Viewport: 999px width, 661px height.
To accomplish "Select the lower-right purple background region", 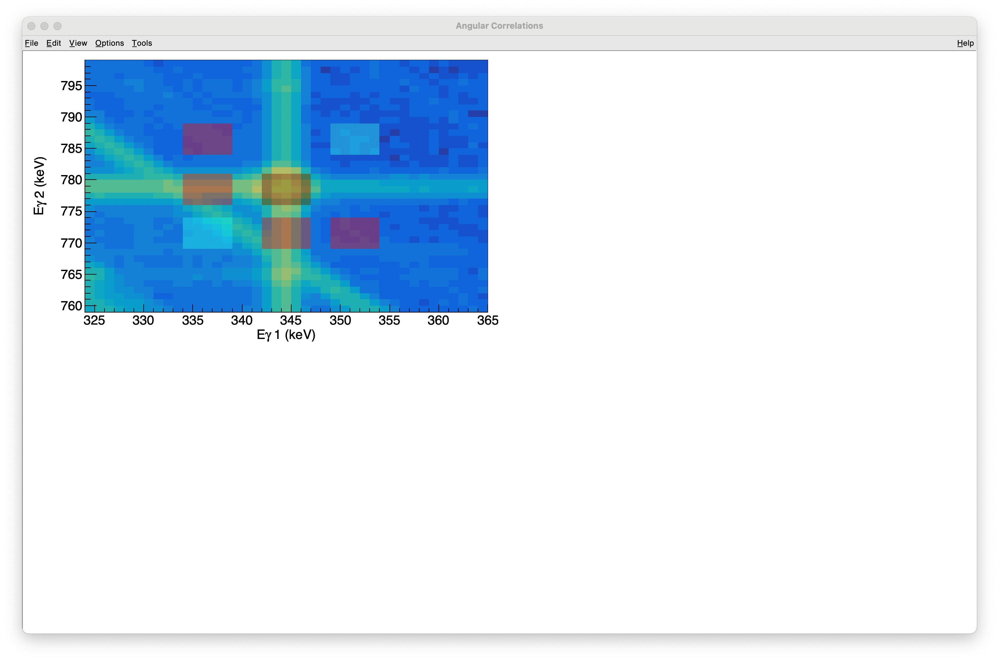I will [x=354, y=233].
